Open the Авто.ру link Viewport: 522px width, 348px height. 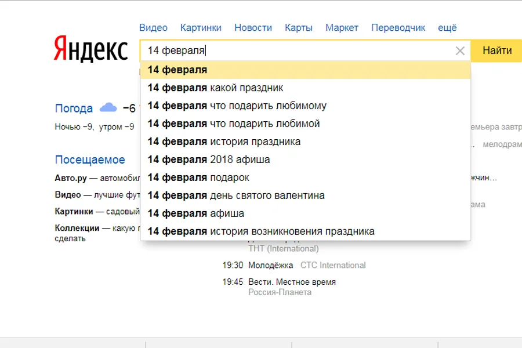71,178
